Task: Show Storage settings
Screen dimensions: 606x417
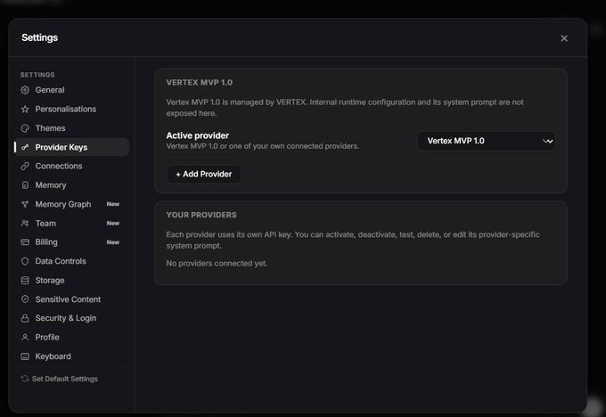Action: coord(72,280)
